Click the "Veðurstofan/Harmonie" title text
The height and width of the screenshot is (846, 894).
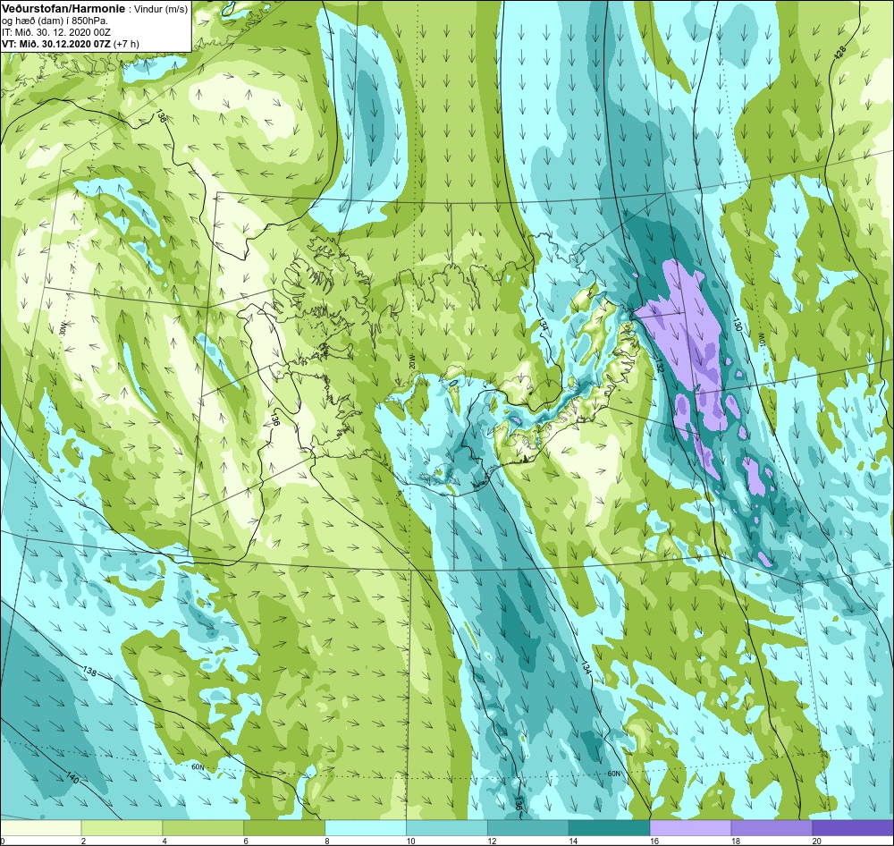pyautogui.click(x=63, y=9)
